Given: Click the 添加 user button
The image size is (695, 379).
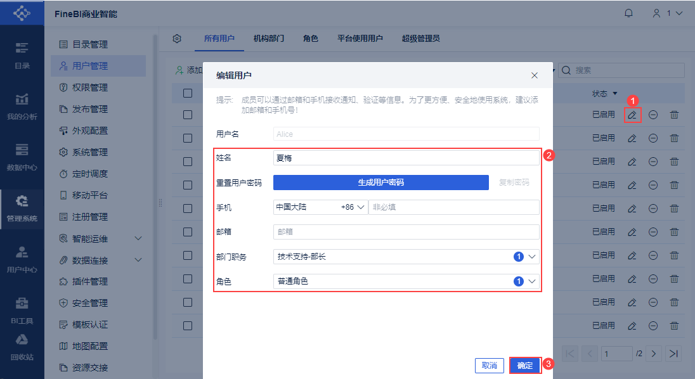Looking at the screenshot, I should tap(189, 70).
